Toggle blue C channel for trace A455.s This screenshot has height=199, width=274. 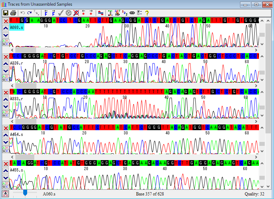[x=7, y=187]
